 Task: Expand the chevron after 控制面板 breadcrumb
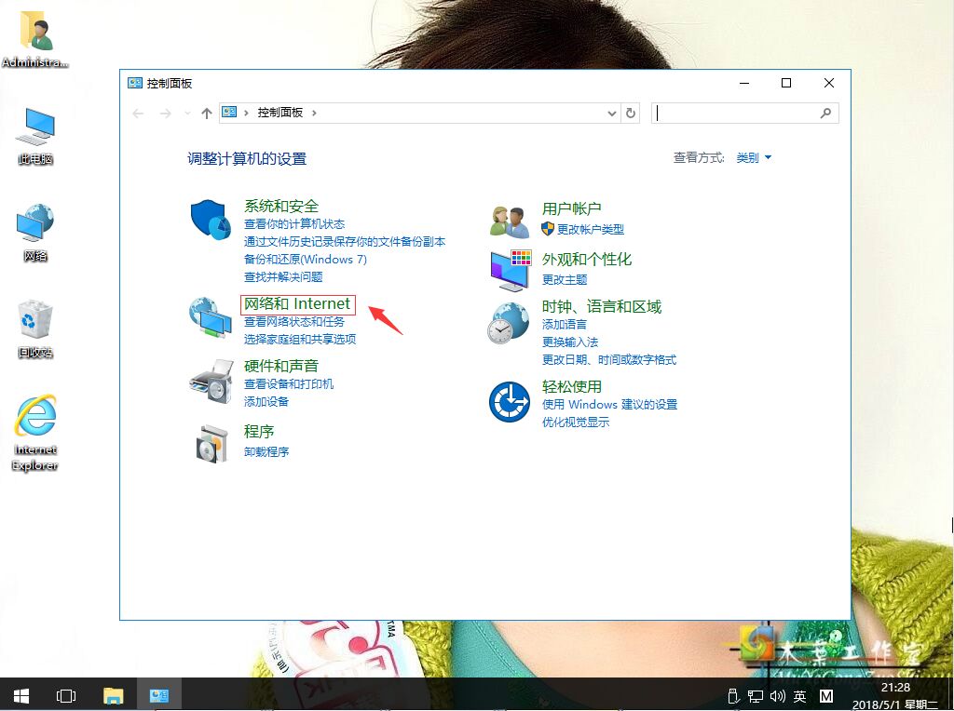[314, 113]
